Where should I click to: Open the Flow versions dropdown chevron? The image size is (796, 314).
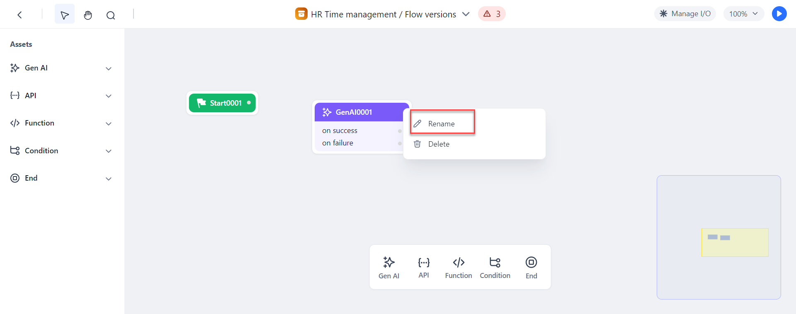pyautogui.click(x=466, y=14)
